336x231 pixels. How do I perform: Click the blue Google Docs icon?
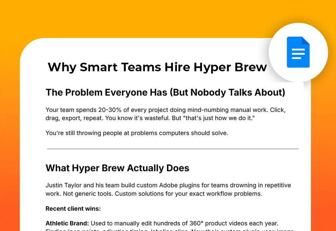pos(298,52)
